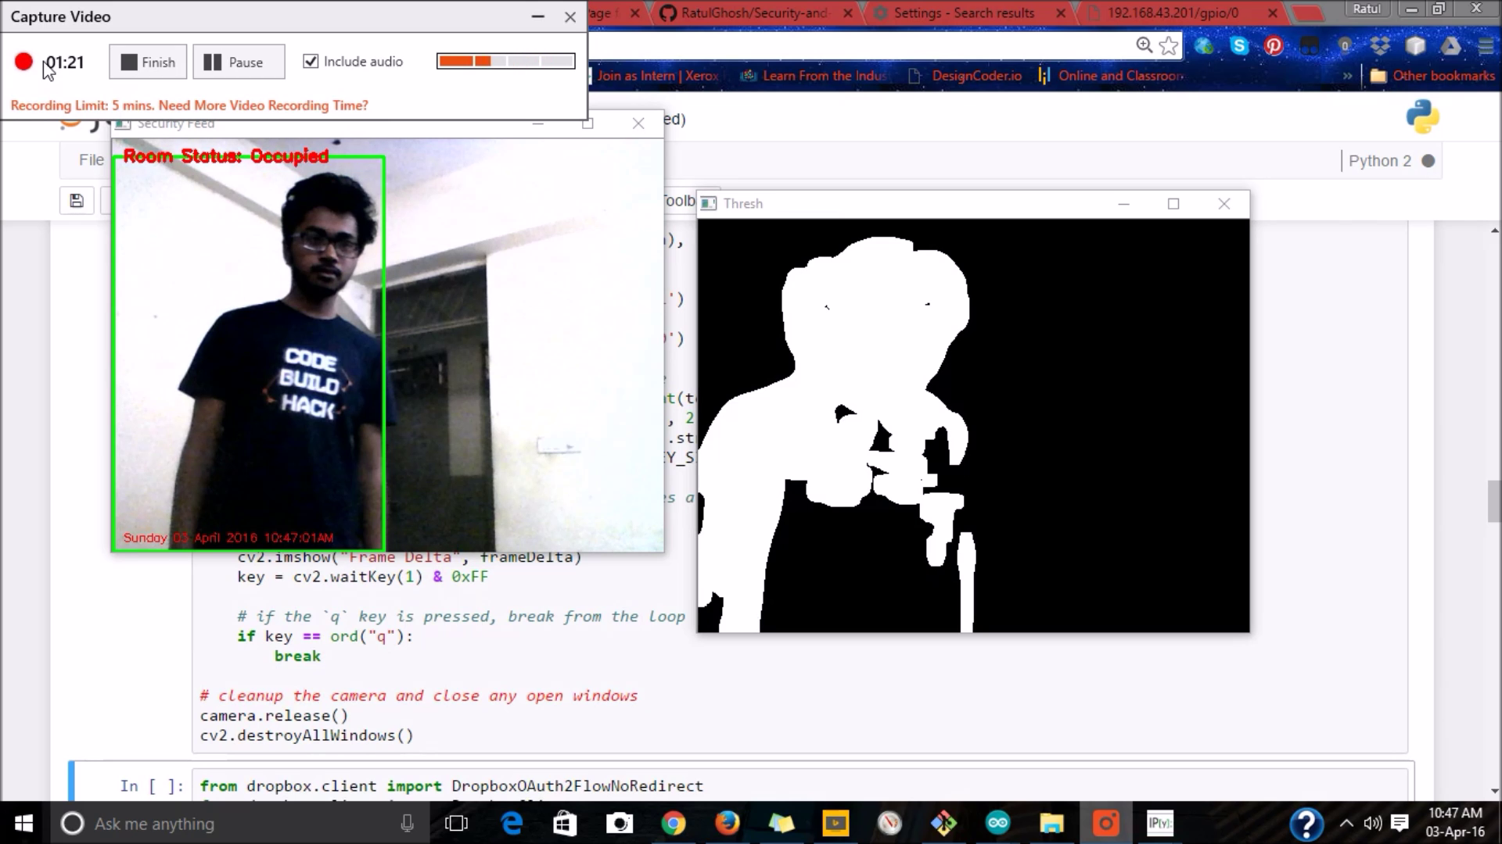
Task: Open the Google Drive extension icon
Action: (1450, 46)
